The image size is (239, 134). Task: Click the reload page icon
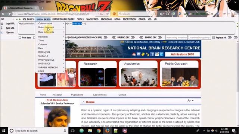(x=108, y=14)
